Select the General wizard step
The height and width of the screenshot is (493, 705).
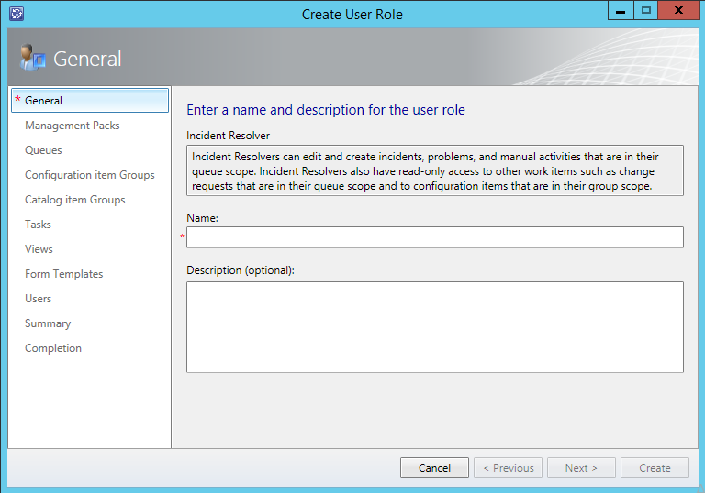coord(44,101)
